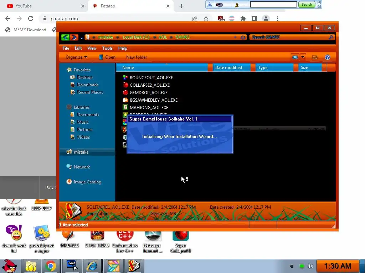The image size is (365, 273).
Task: Close the Patatap browser tab
Action: (168, 6)
